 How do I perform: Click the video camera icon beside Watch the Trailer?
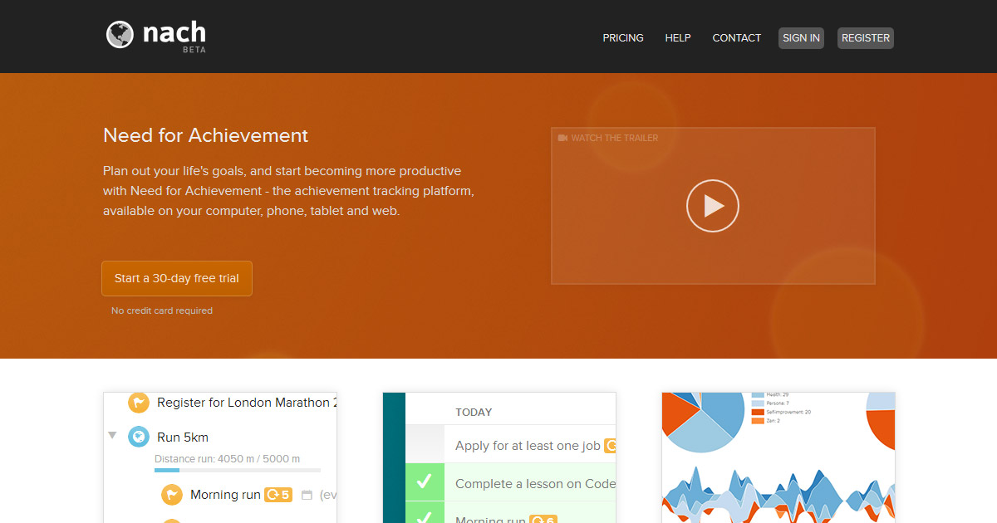click(562, 138)
